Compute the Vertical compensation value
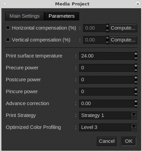The image size is (142, 152). (123, 40)
